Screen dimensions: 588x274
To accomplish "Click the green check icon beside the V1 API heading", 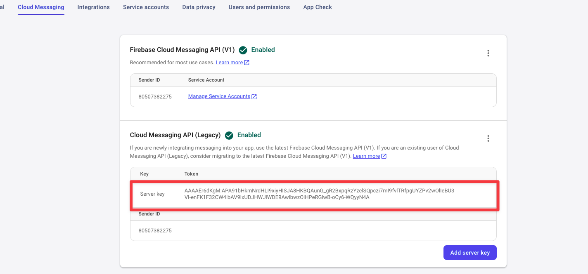I will coord(243,50).
